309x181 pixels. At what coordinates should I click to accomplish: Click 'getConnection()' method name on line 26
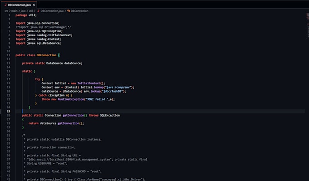(x=75, y=116)
